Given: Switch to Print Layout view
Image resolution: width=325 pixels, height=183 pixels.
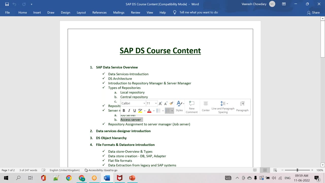Looking at the screenshot, I should point(265,170).
